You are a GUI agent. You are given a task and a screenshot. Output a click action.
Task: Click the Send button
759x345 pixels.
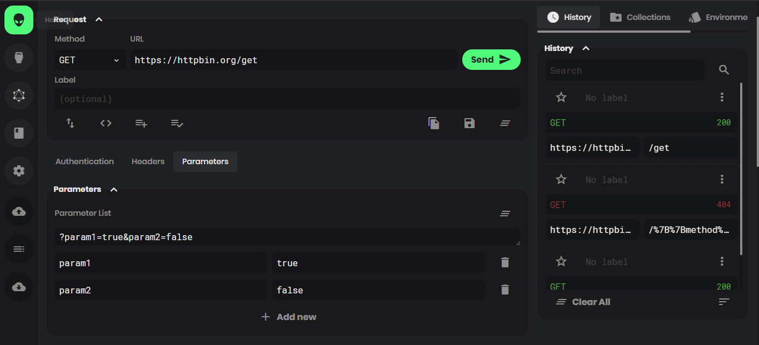point(491,59)
